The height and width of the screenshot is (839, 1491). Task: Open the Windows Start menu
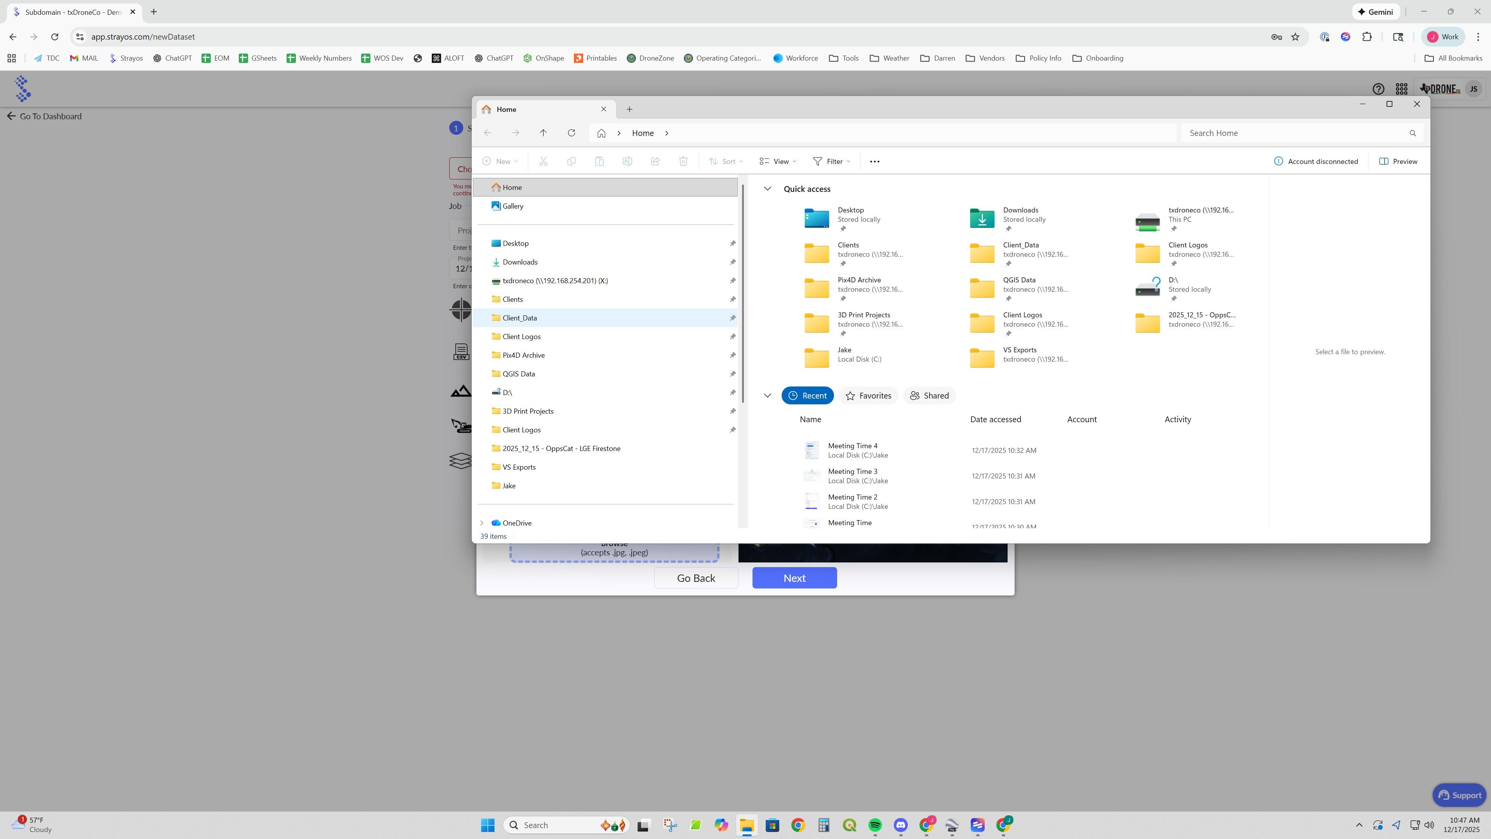488,825
